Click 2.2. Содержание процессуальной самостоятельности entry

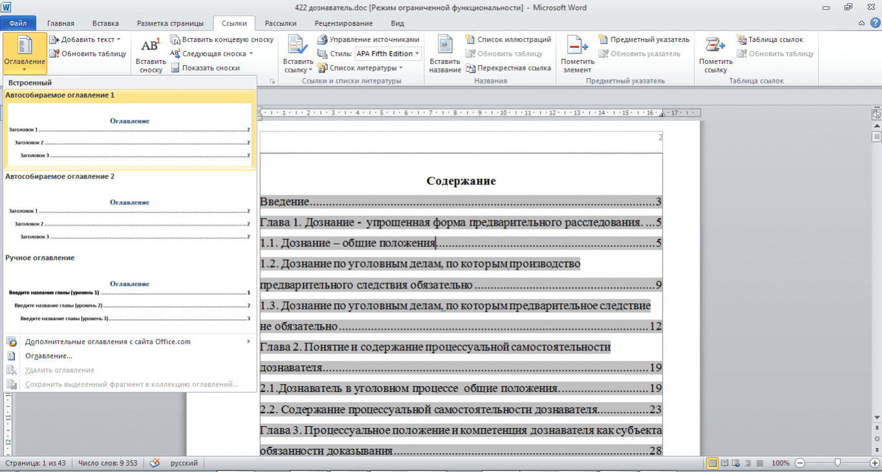point(461,409)
